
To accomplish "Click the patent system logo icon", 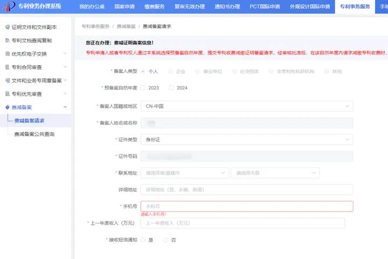I will tap(9, 6).
